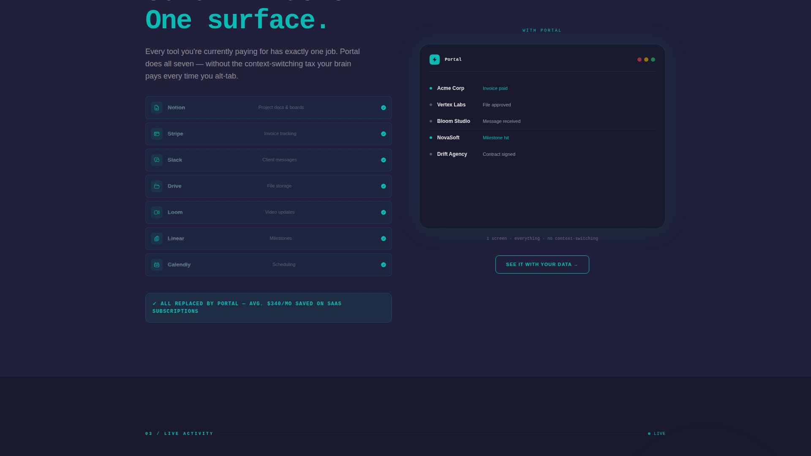The width and height of the screenshot is (811, 456).
Task: Click the Project docs & boards description
Action: [281, 107]
